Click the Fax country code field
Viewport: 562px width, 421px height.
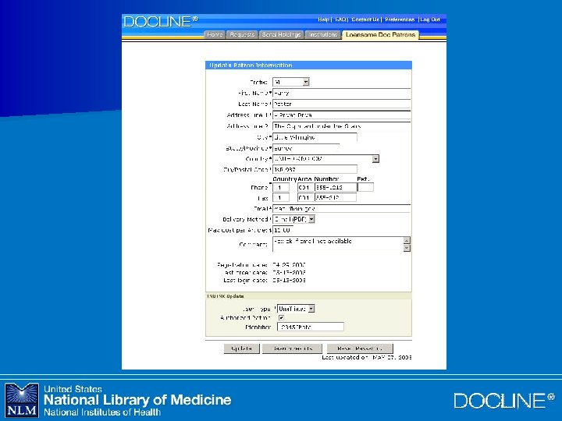pos(281,197)
